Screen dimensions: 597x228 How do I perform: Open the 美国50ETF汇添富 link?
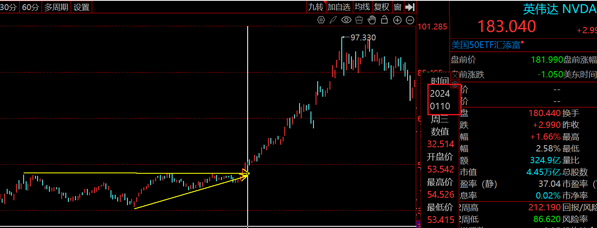(486, 45)
